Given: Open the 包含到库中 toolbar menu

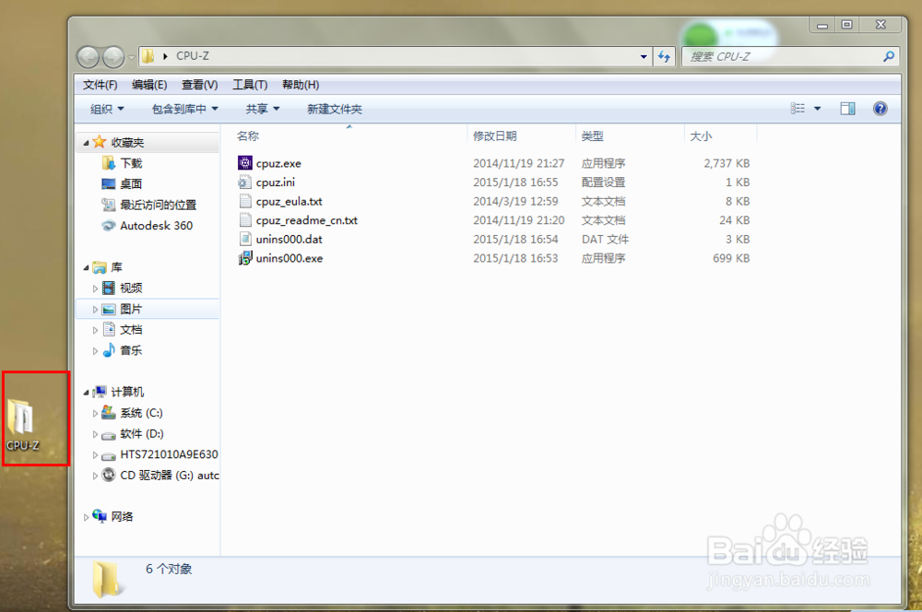Looking at the screenshot, I should click(x=184, y=109).
